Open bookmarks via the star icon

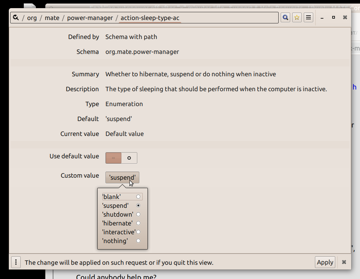[x=297, y=17]
